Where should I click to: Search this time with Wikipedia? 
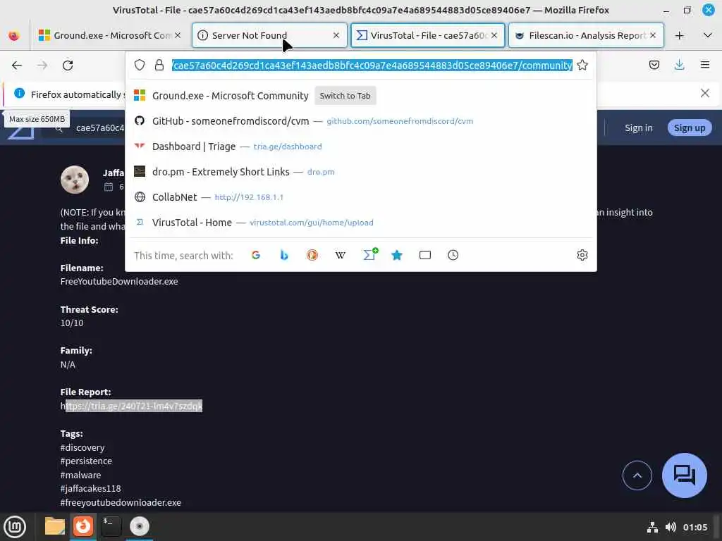pyautogui.click(x=341, y=255)
